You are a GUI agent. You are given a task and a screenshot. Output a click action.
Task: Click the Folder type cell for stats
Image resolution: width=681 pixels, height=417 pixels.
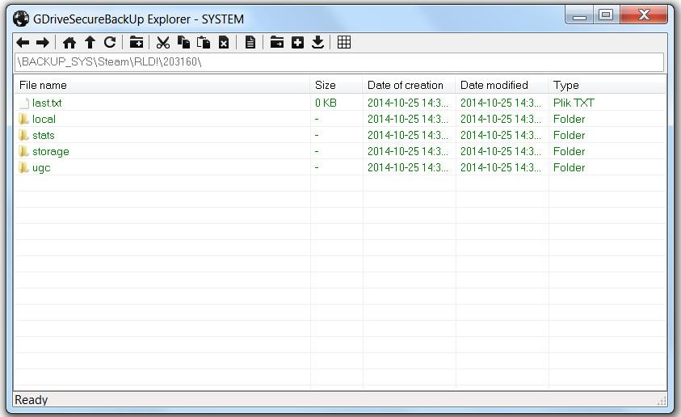569,135
